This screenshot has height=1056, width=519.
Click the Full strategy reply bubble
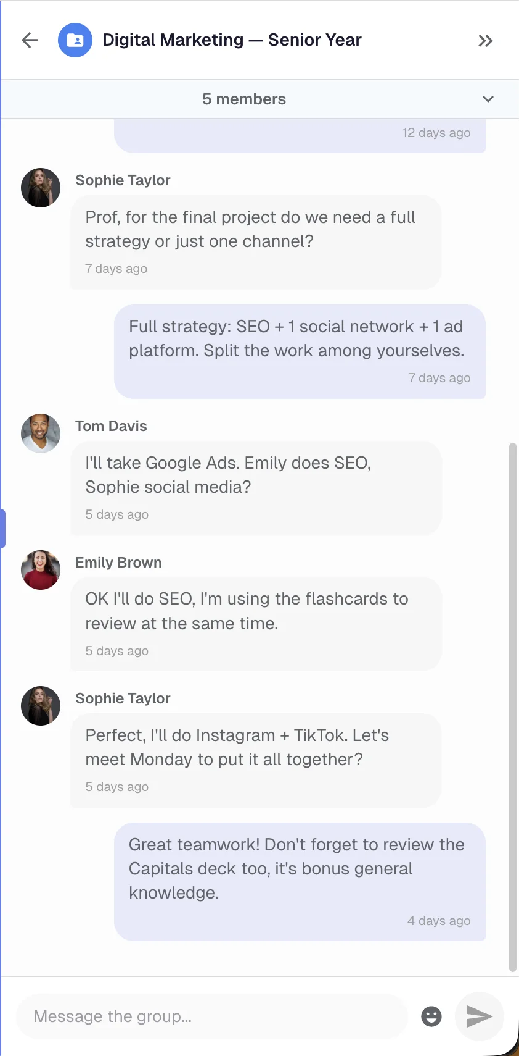(x=300, y=351)
